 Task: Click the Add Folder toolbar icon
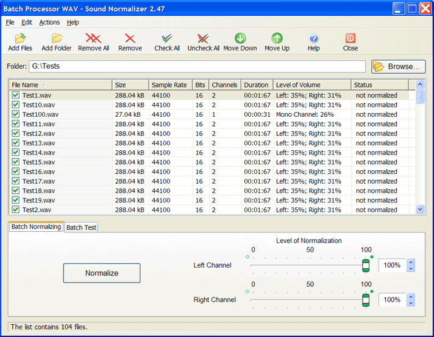click(x=57, y=38)
